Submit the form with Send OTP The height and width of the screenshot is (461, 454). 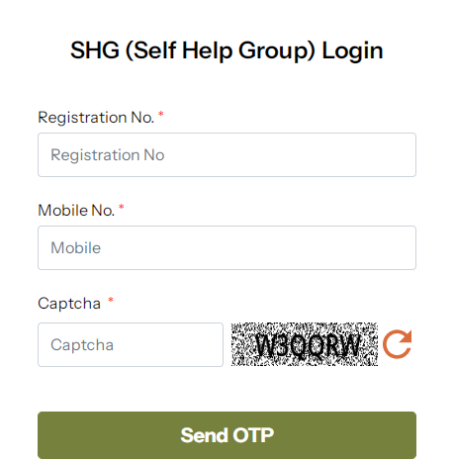(227, 435)
